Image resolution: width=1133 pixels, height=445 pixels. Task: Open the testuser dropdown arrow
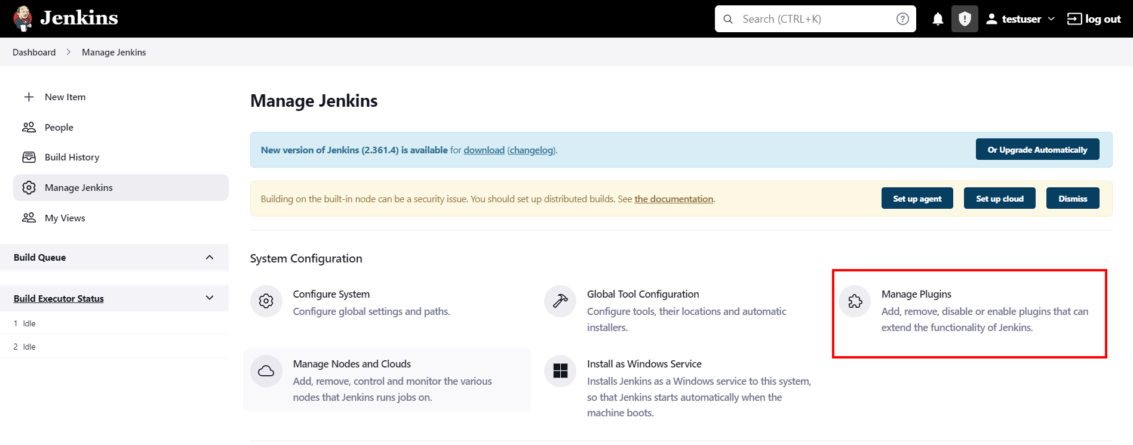click(1051, 19)
